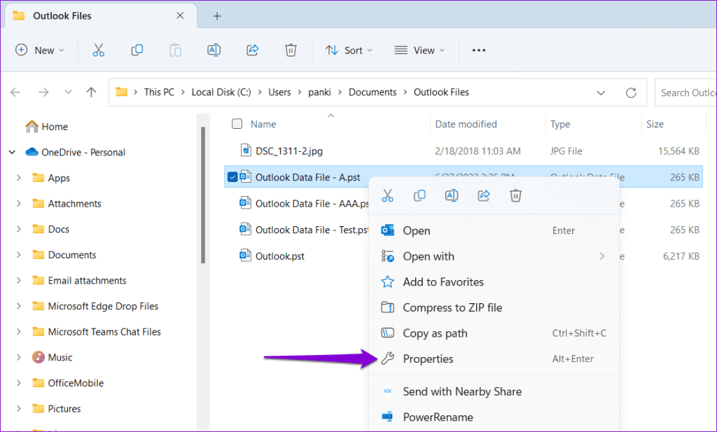This screenshot has height=432, width=717.
Task: Click the Copy icon in the context menu
Action: [x=419, y=195]
